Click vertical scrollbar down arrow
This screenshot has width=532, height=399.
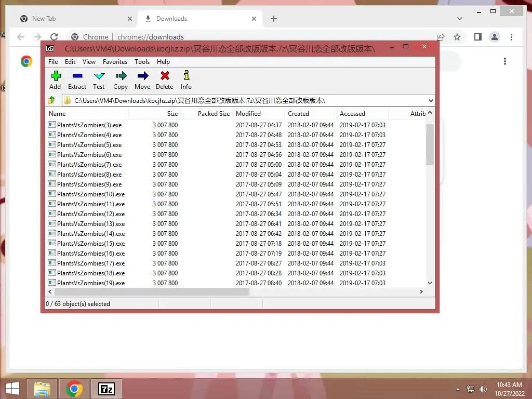coord(430,283)
